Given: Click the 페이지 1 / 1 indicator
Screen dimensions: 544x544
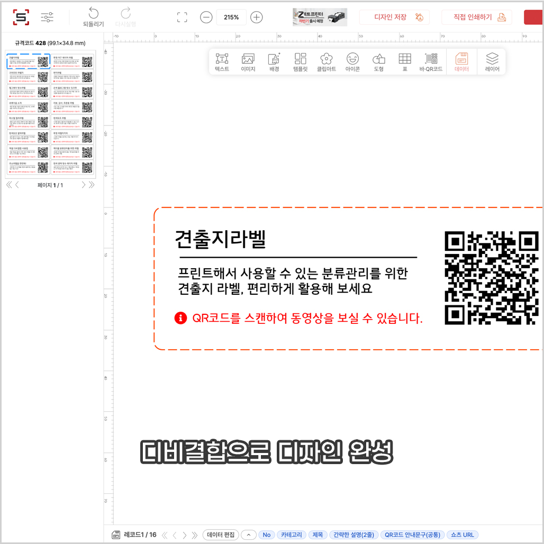Looking at the screenshot, I should (50, 185).
